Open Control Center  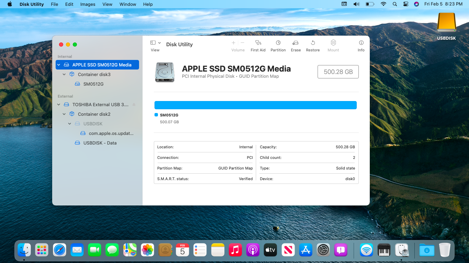406,4
